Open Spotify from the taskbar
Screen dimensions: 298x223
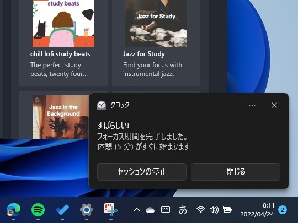click(38, 210)
